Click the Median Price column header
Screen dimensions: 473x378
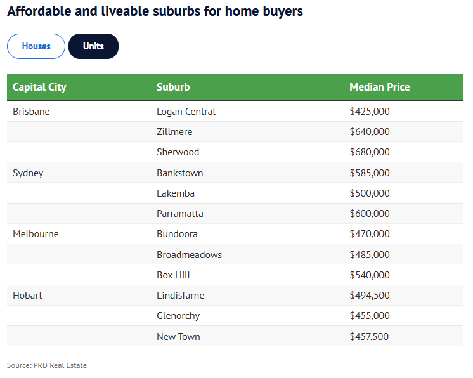(379, 87)
